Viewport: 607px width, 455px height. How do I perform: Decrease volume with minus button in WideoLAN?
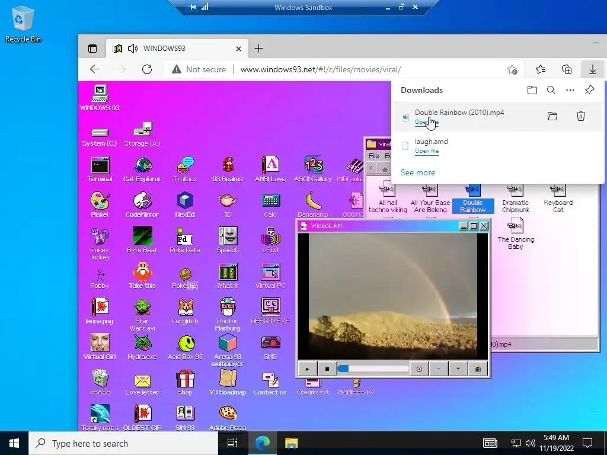438,369
